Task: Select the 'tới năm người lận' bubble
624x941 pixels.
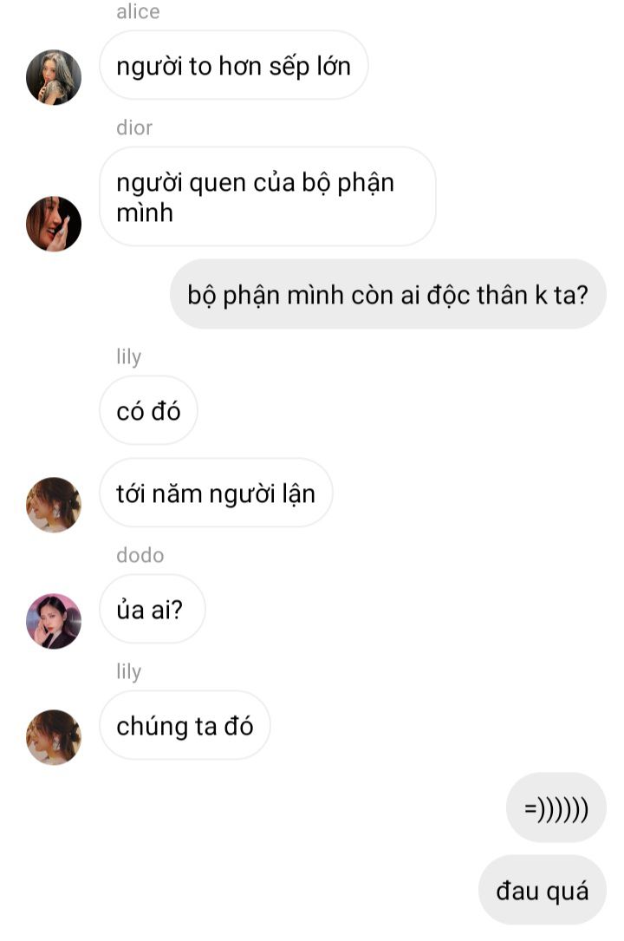Action: [216, 493]
